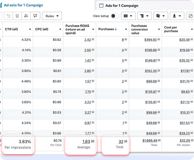The image size is (194, 160).
Task: Open the columns layout icon menu
Action: (128, 16)
